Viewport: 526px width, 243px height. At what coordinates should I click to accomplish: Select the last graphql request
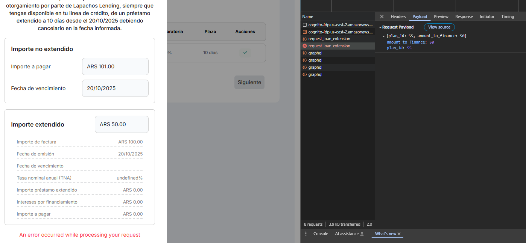pos(315,74)
